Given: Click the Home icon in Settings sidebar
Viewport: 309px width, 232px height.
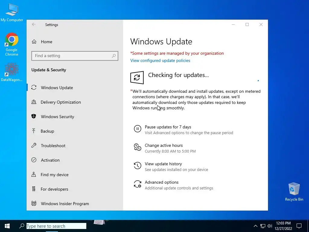Looking at the screenshot, I should coord(34,42).
